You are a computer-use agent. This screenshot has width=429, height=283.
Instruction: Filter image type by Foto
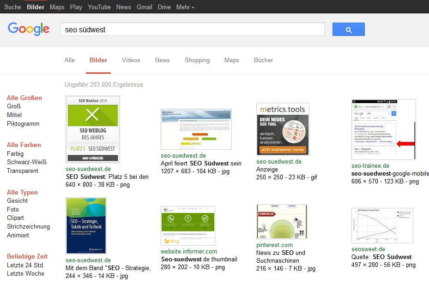click(x=13, y=210)
